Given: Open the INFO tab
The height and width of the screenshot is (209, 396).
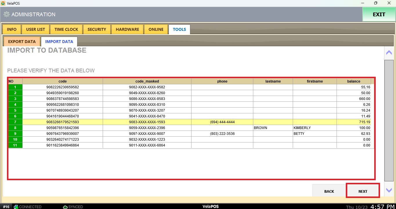Looking at the screenshot, I should 12,29.
